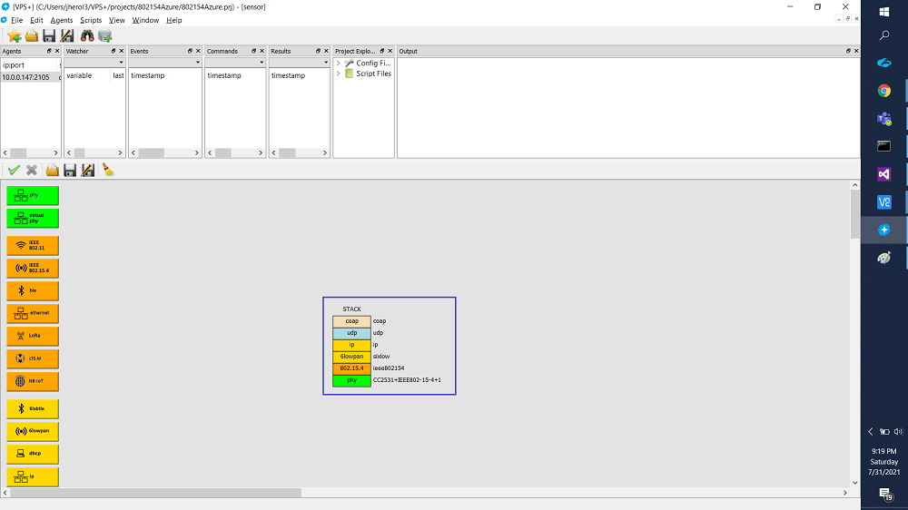Float the Agents panel

coord(48,51)
